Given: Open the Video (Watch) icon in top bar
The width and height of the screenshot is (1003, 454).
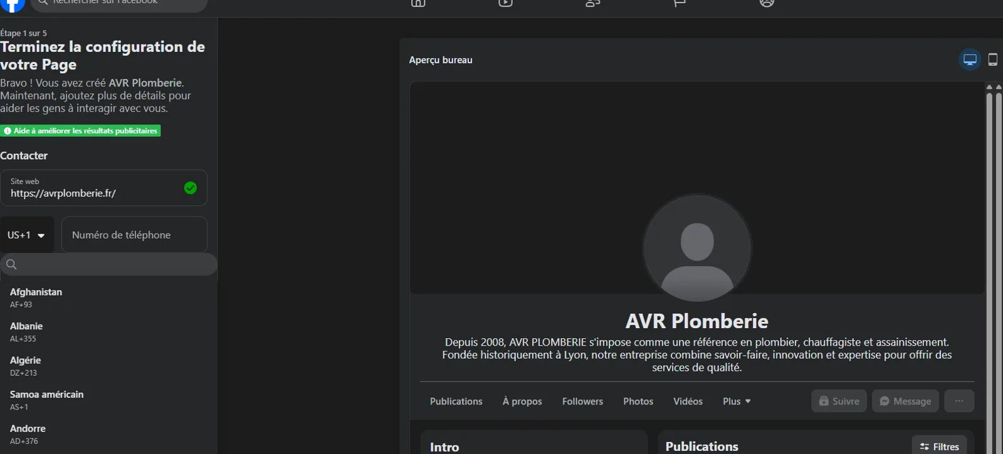Looking at the screenshot, I should pos(505,3).
